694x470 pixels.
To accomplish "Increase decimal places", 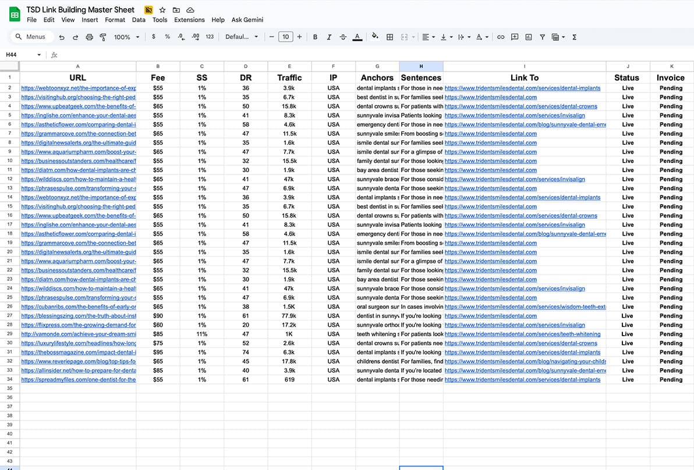I will (196, 37).
